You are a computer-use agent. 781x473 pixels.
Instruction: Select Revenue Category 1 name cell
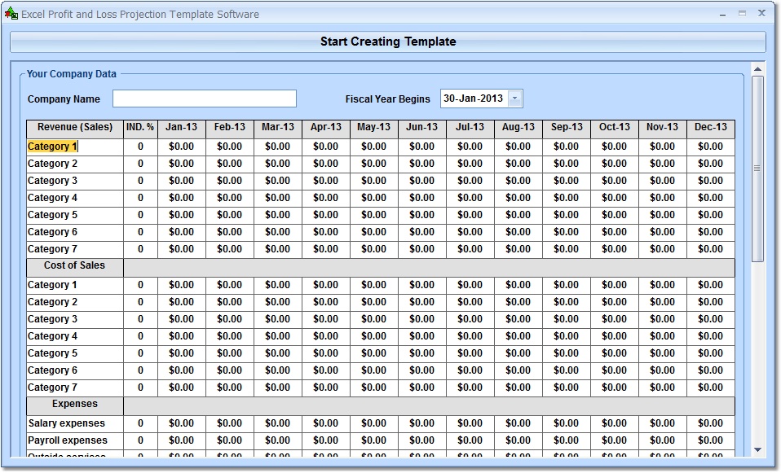[75, 147]
